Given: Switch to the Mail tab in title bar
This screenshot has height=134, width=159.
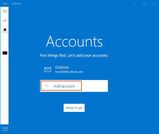Looking at the screenshot, I should coord(5,4).
